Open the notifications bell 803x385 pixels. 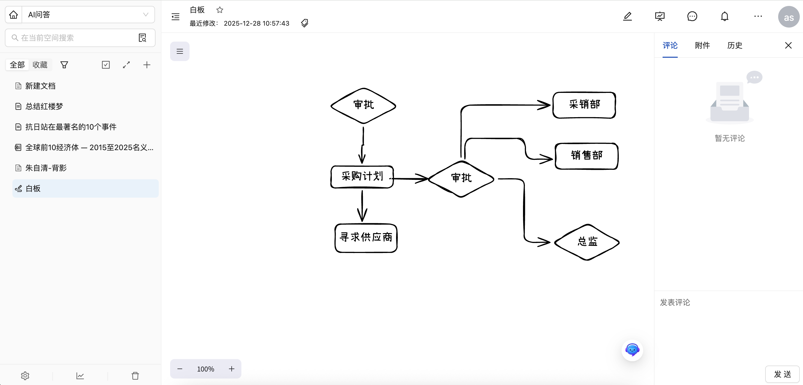pyautogui.click(x=724, y=16)
